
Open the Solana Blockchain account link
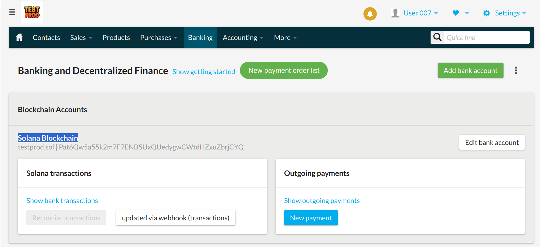pos(48,138)
